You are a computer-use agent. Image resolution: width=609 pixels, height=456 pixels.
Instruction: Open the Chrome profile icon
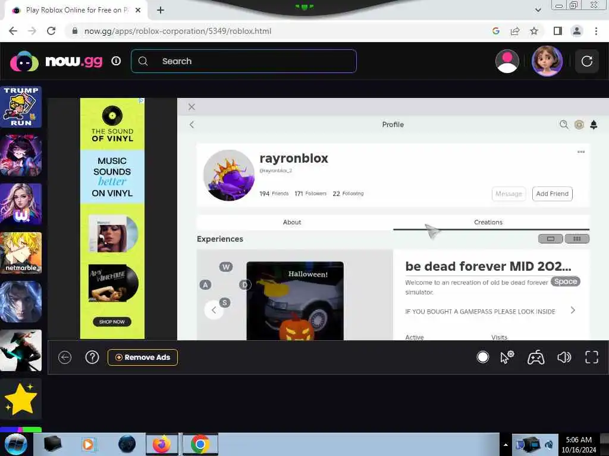pos(577,31)
